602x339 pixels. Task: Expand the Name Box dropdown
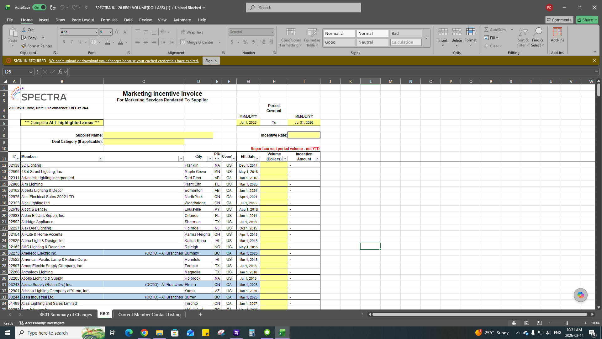pyautogui.click(x=31, y=72)
